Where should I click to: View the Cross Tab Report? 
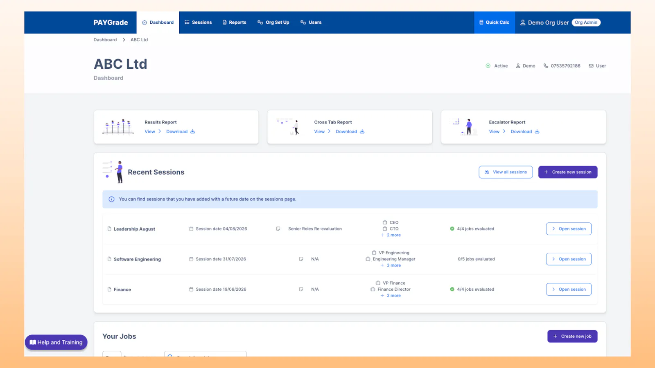322,132
